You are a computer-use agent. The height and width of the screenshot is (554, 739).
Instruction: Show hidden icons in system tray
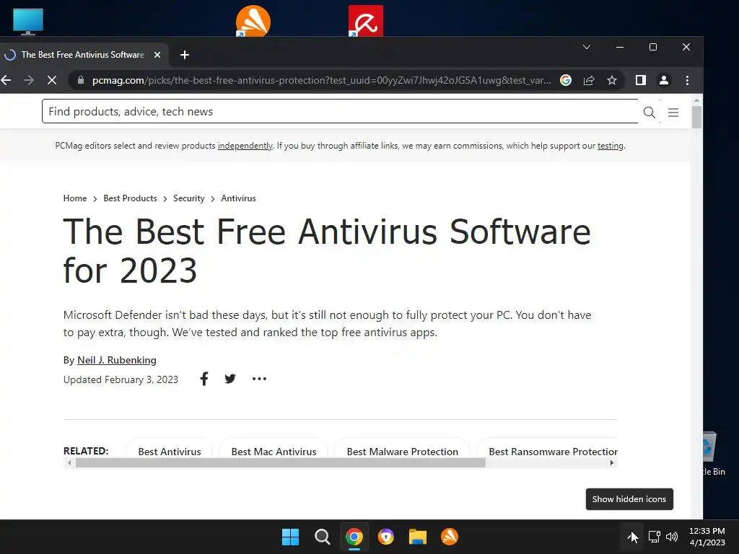(632, 537)
